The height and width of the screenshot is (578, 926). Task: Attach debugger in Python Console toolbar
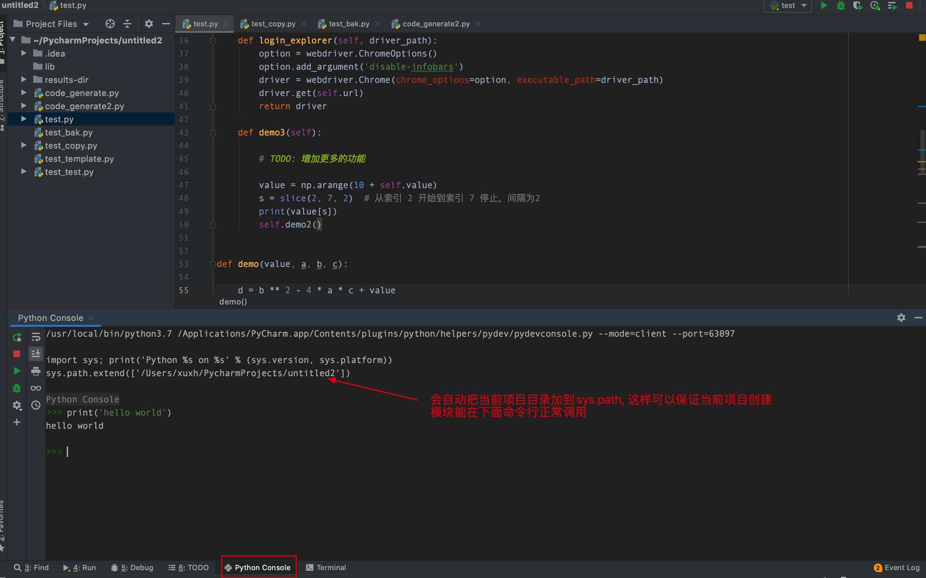point(17,388)
